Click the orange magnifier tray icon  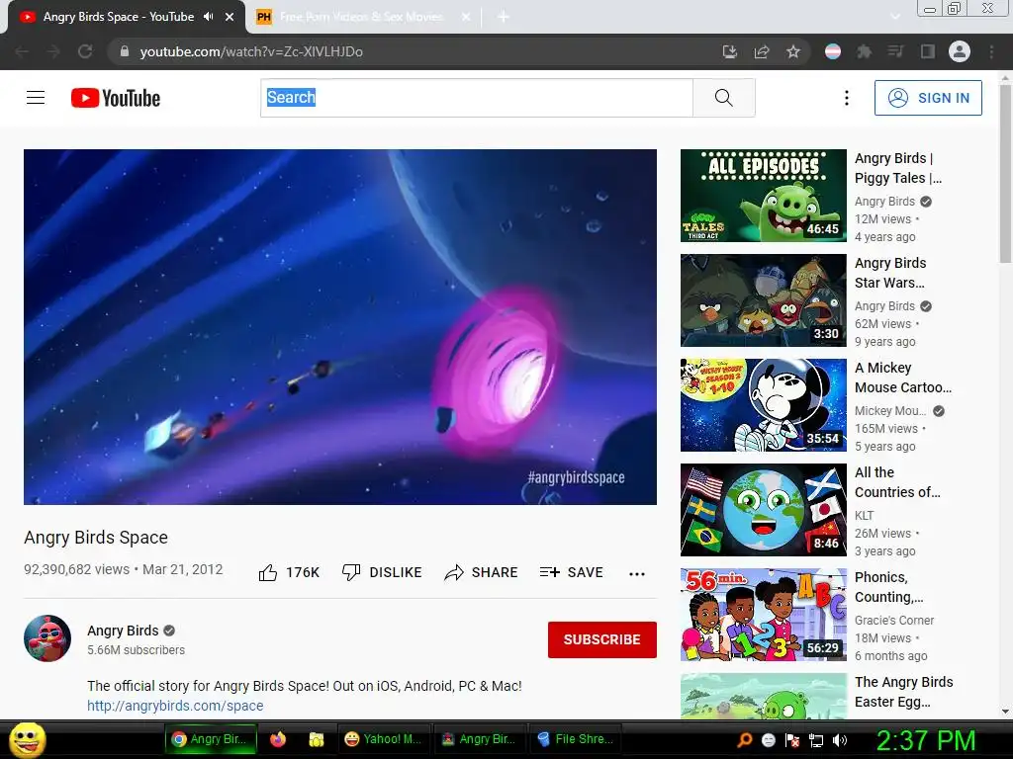745,740
